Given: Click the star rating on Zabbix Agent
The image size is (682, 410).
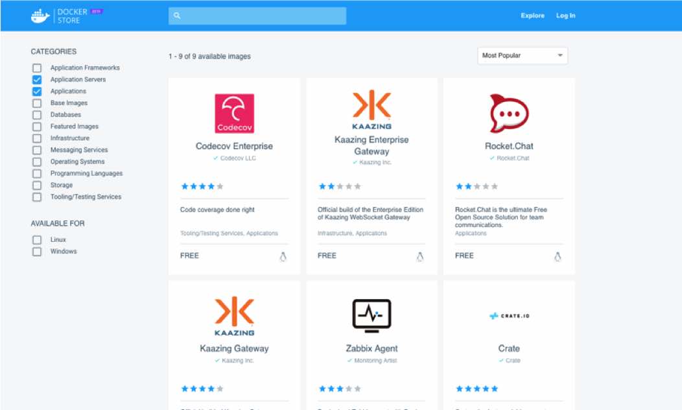Looking at the screenshot, I should point(340,389).
